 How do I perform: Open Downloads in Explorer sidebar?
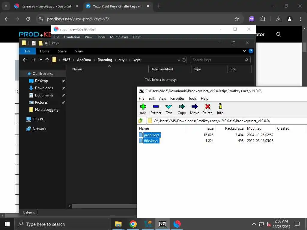pyautogui.click(x=44, y=88)
